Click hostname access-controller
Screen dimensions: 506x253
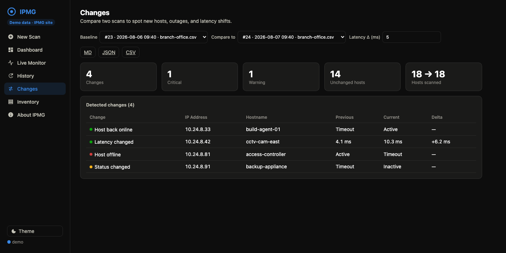tap(266, 154)
